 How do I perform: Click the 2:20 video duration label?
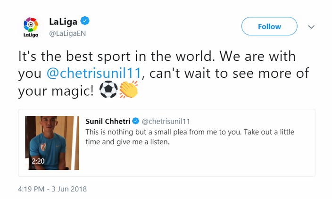tap(38, 161)
